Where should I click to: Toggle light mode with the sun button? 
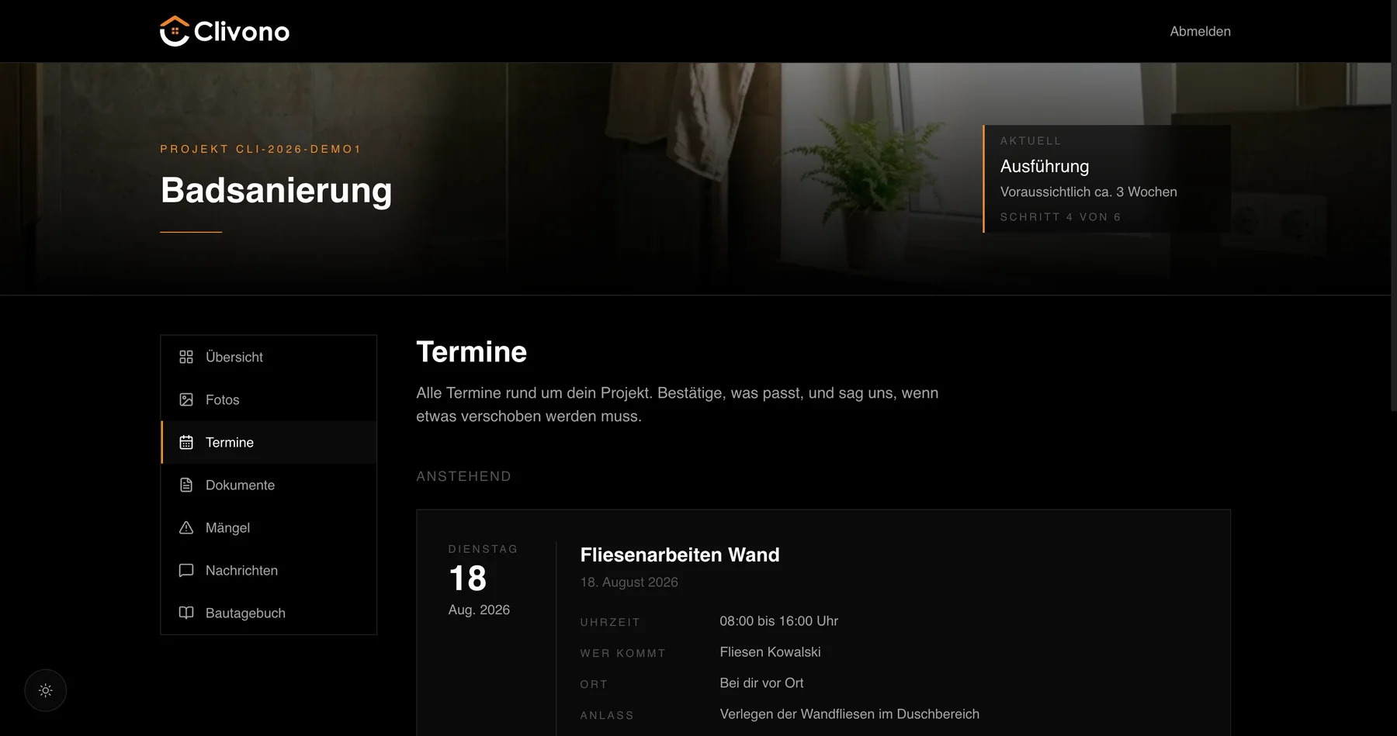46,690
